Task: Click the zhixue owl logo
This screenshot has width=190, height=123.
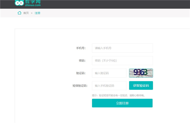Action: (x=19, y=3)
